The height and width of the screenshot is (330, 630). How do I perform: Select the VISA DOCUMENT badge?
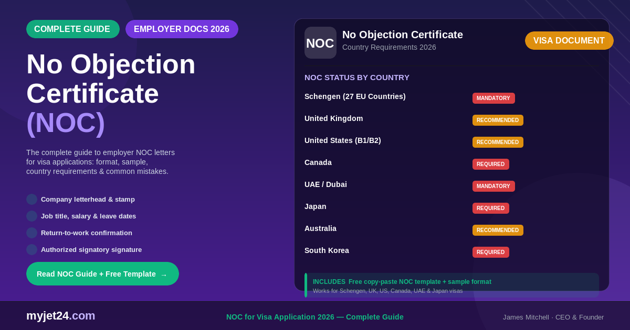click(x=569, y=40)
